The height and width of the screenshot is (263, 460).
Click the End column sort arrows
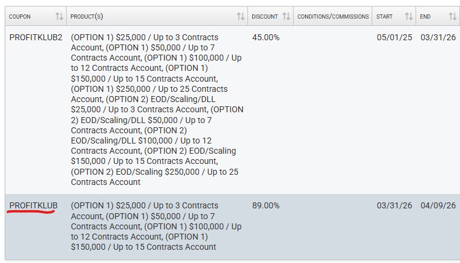pyautogui.click(x=452, y=17)
